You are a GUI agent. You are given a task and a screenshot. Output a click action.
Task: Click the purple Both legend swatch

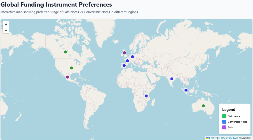224,127
